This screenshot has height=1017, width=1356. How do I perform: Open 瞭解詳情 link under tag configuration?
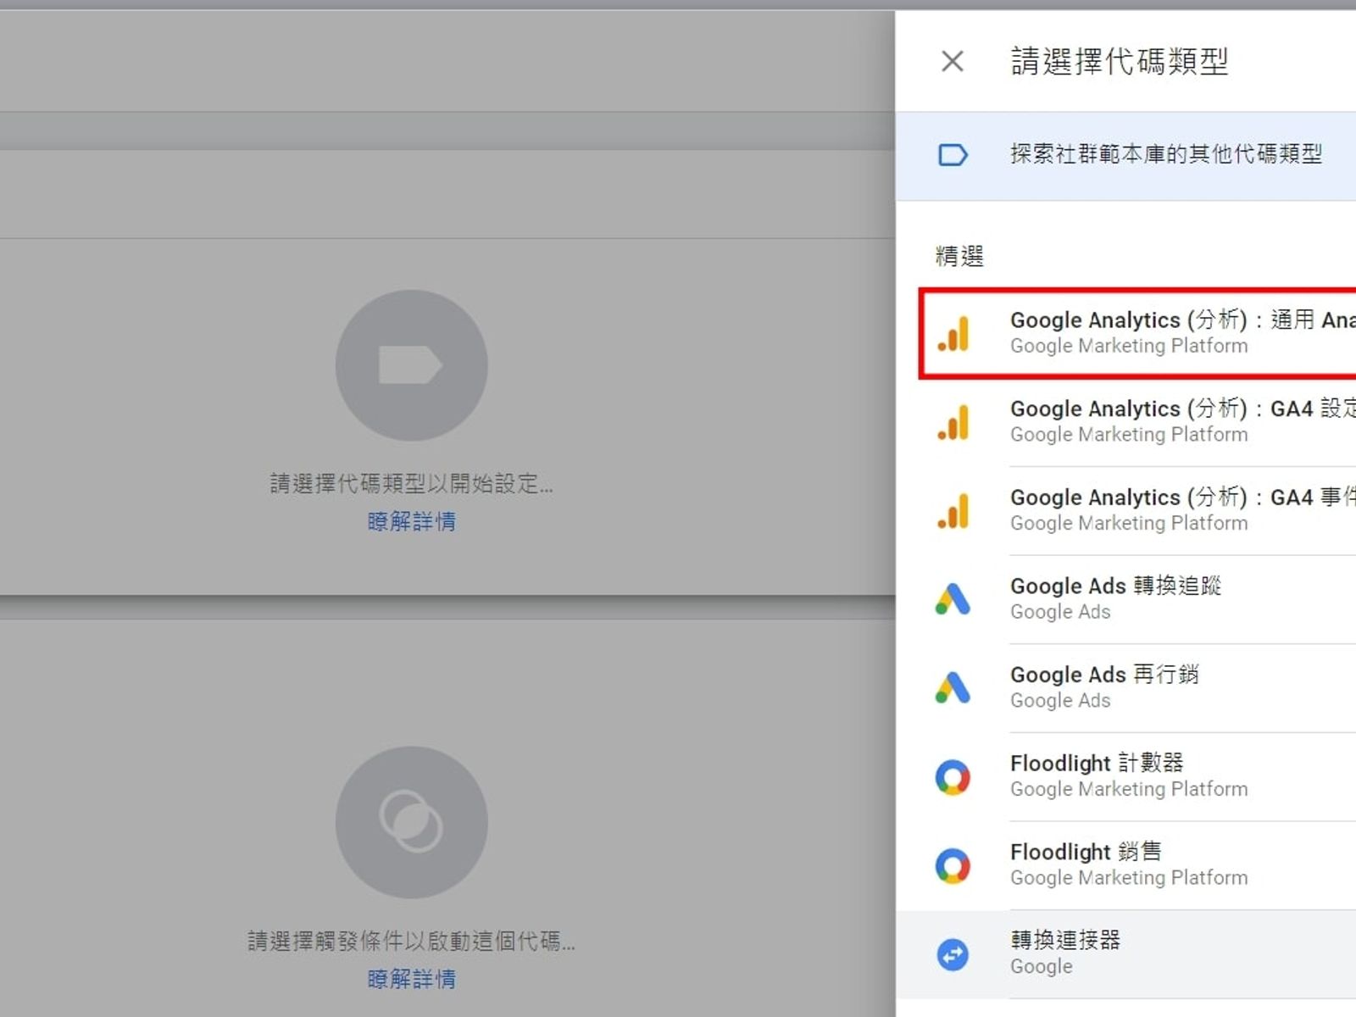click(x=412, y=521)
